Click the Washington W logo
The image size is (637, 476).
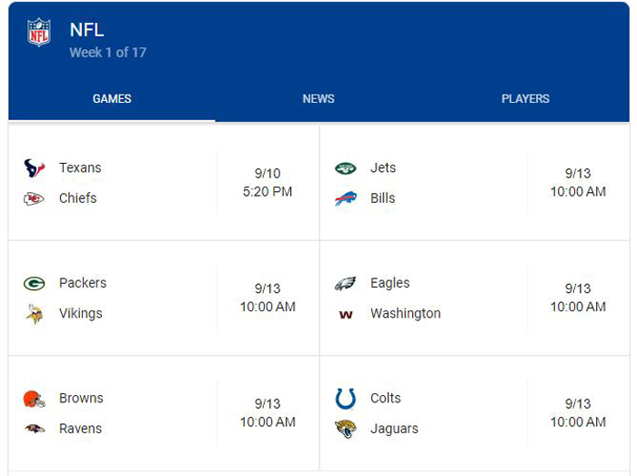pos(346,315)
